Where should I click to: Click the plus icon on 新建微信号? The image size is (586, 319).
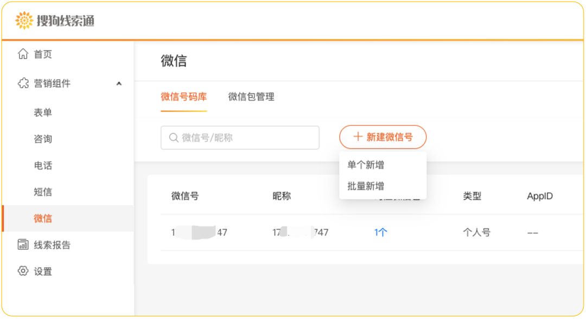click(x=358, y=137)
